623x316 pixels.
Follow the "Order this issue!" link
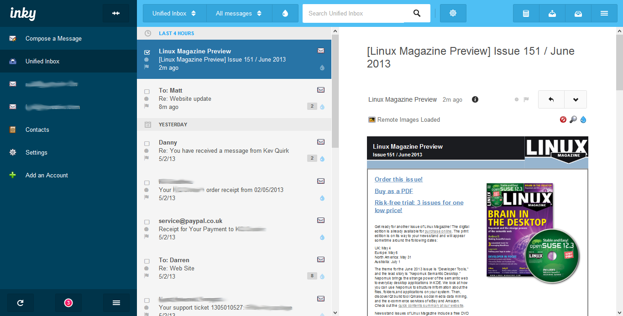398,179
